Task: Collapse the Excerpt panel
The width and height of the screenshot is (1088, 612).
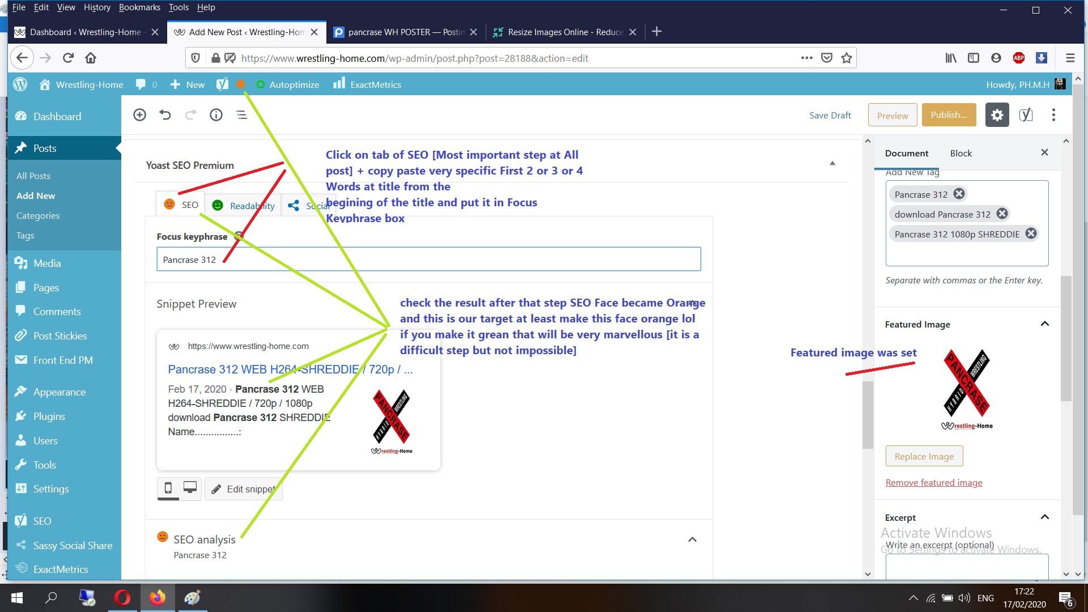Action: (x=1045, y=517)
